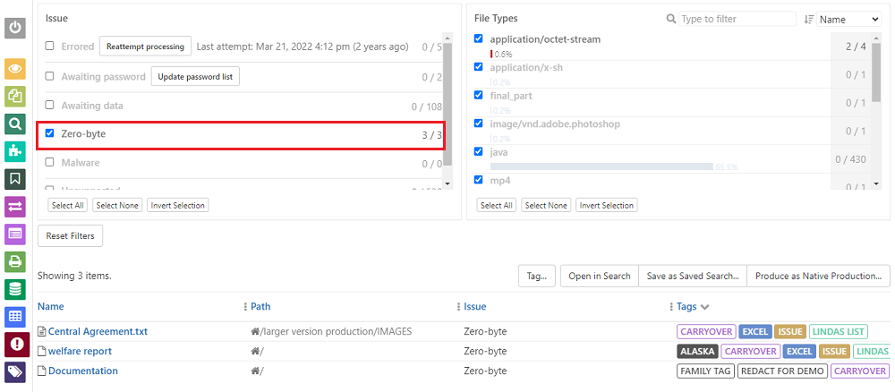The height and width of the screenshot is (392, 895).
Task: Click Open in Search button
Action: point(600,277)
